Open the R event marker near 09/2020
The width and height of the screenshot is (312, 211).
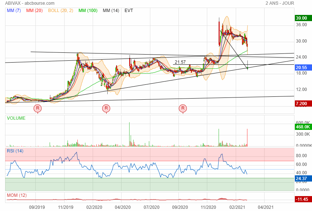pos(183,108)
